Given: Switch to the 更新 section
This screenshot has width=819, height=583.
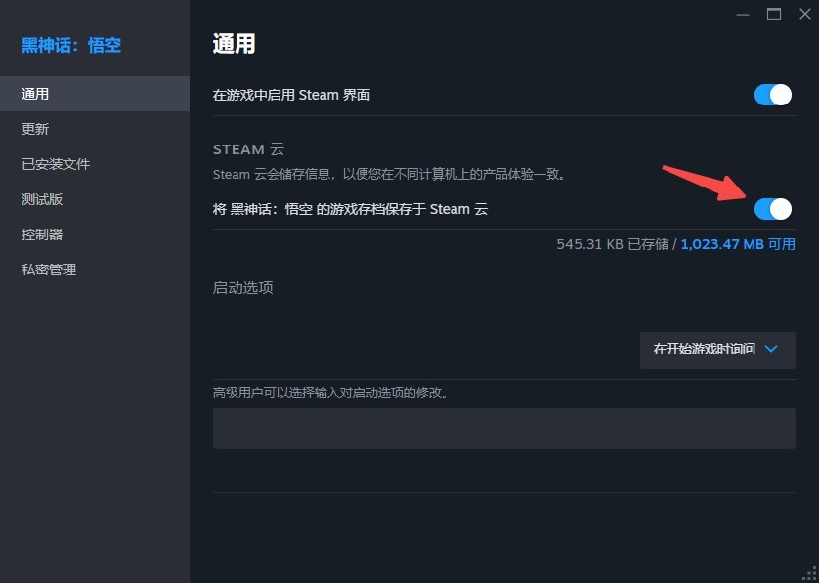Looking at the screenshot, I should tap(95, 129).
